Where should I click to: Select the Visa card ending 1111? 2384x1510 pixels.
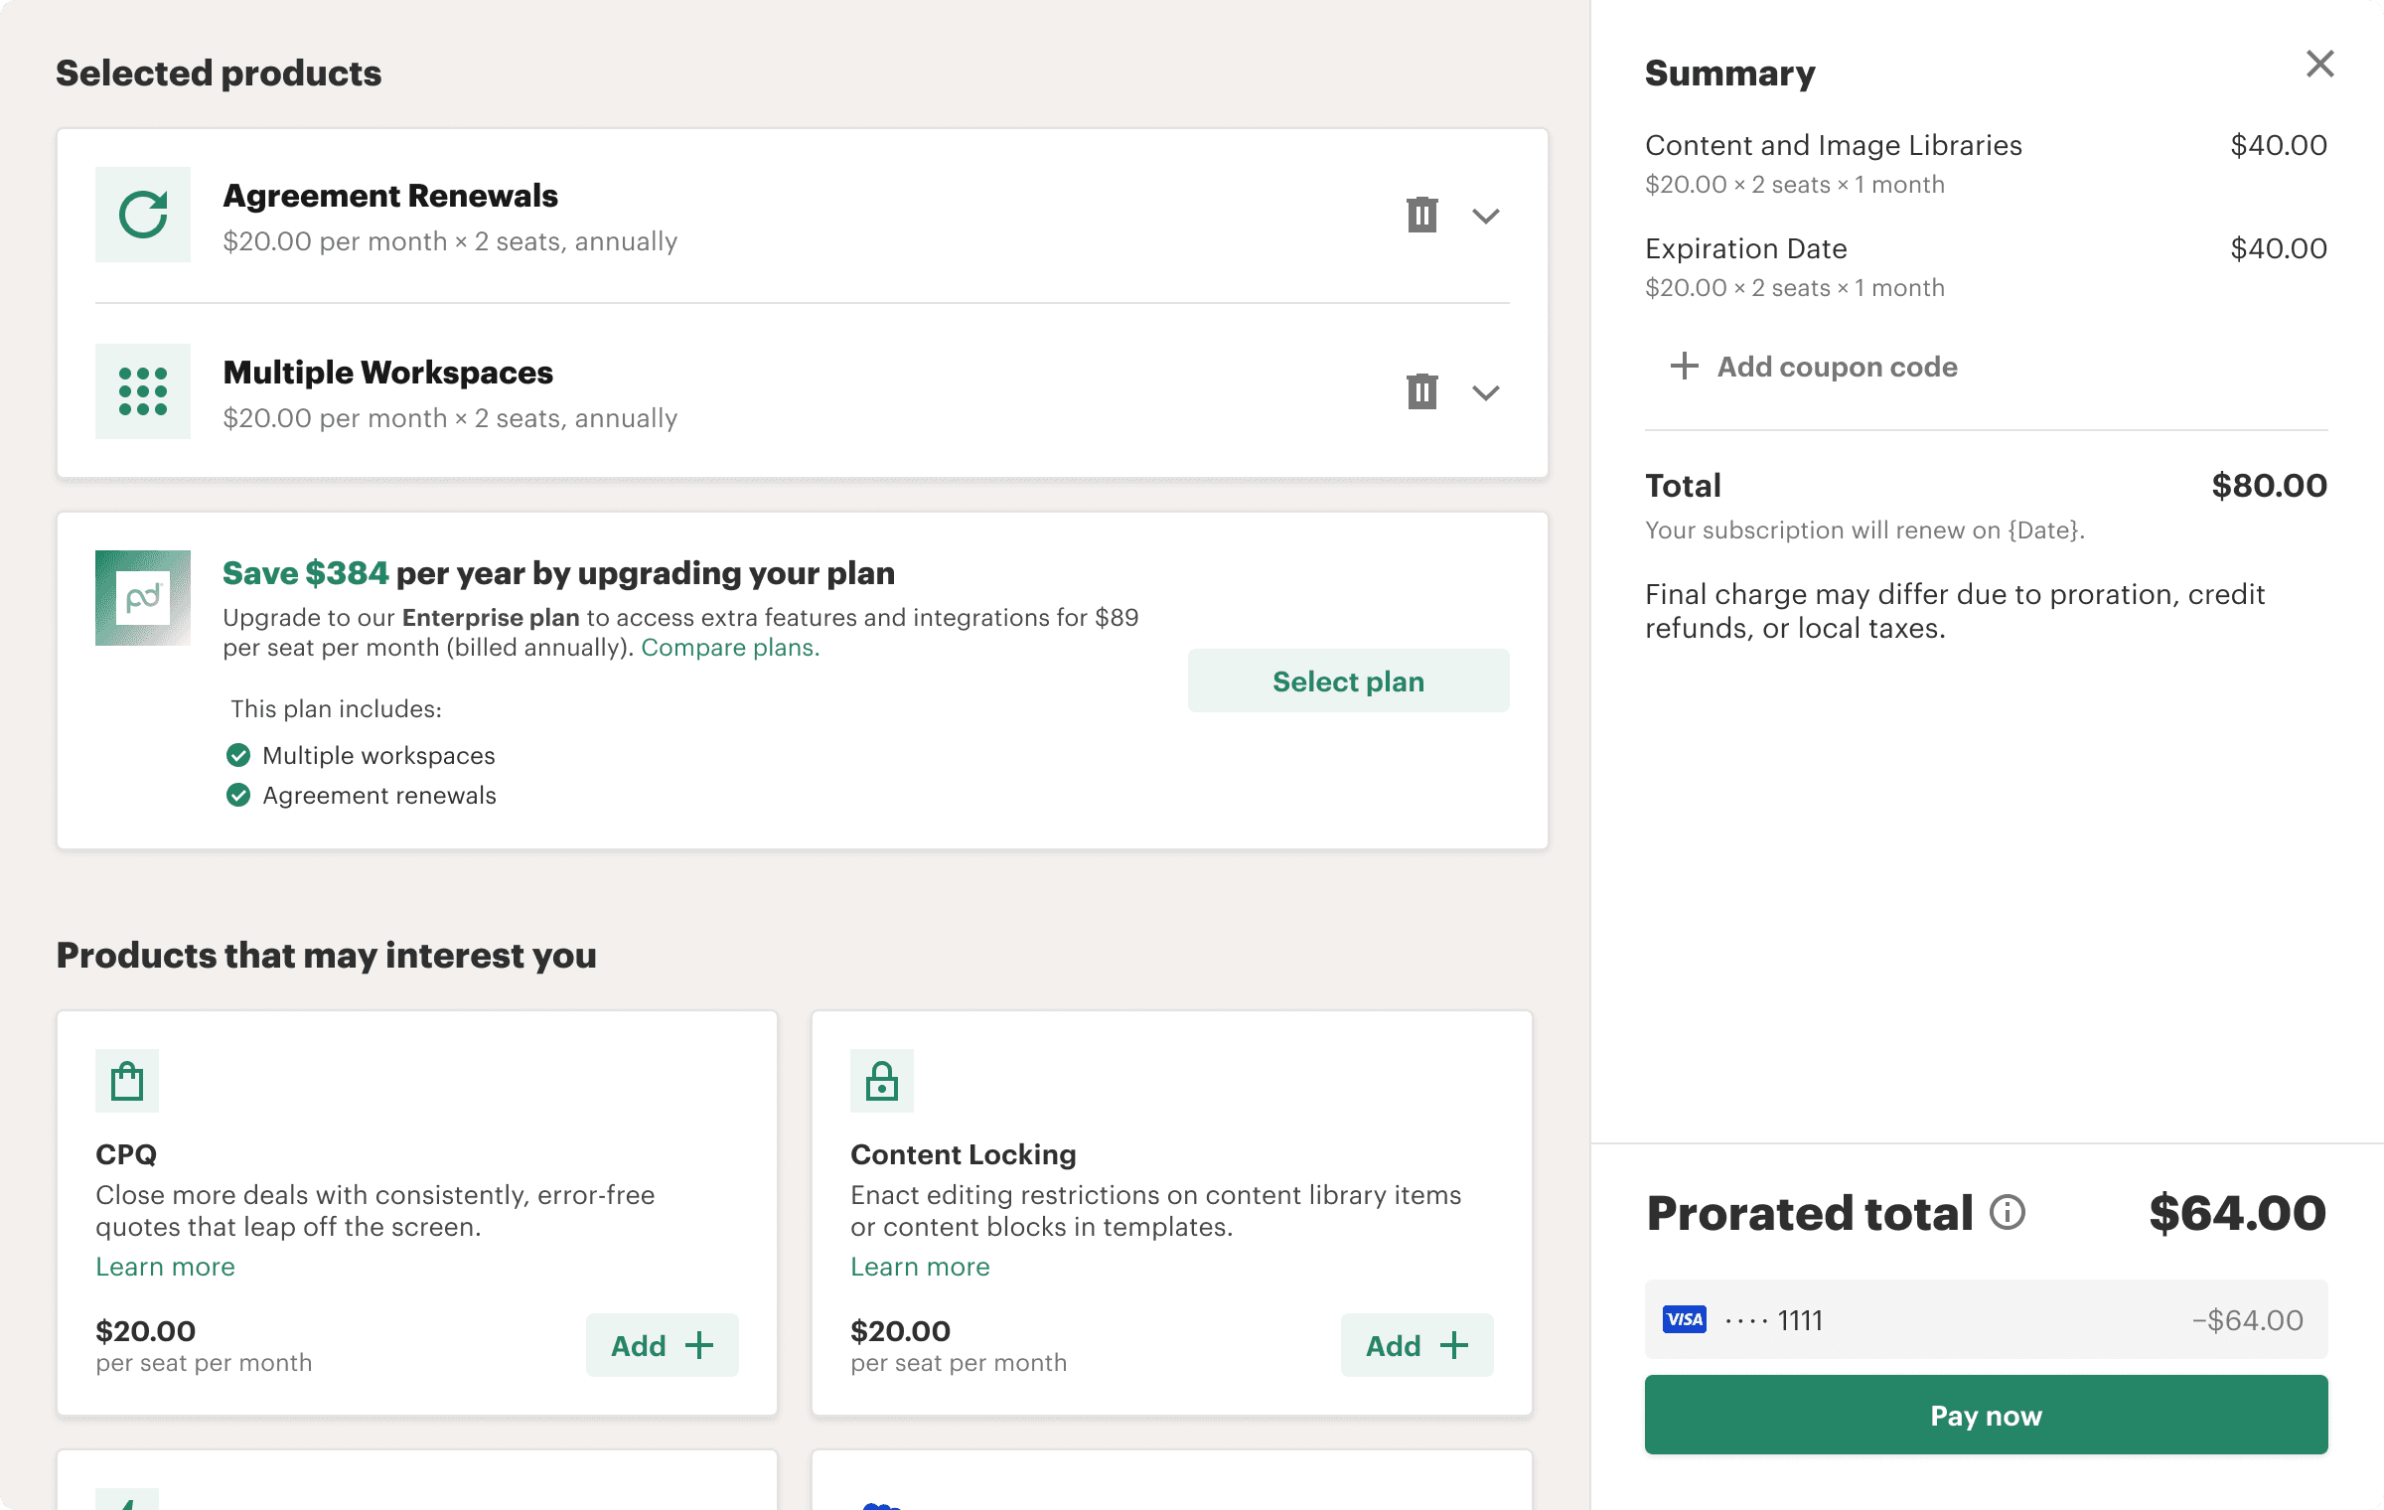click(1986, 1319)
